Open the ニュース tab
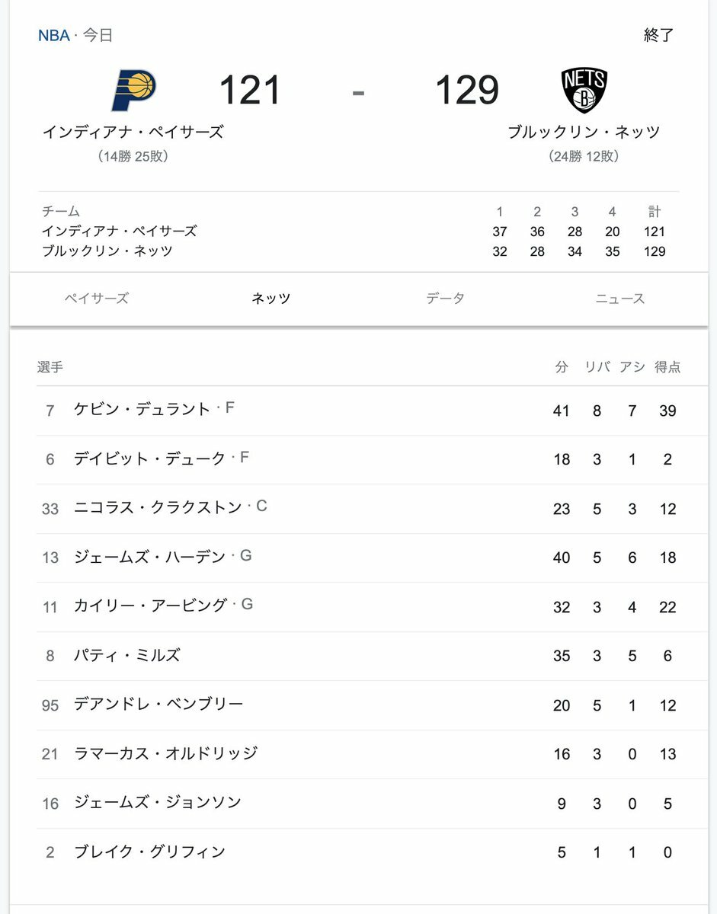 [x=620, y=299]
